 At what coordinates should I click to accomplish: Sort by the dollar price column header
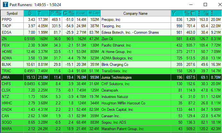(x=30, y=13)
